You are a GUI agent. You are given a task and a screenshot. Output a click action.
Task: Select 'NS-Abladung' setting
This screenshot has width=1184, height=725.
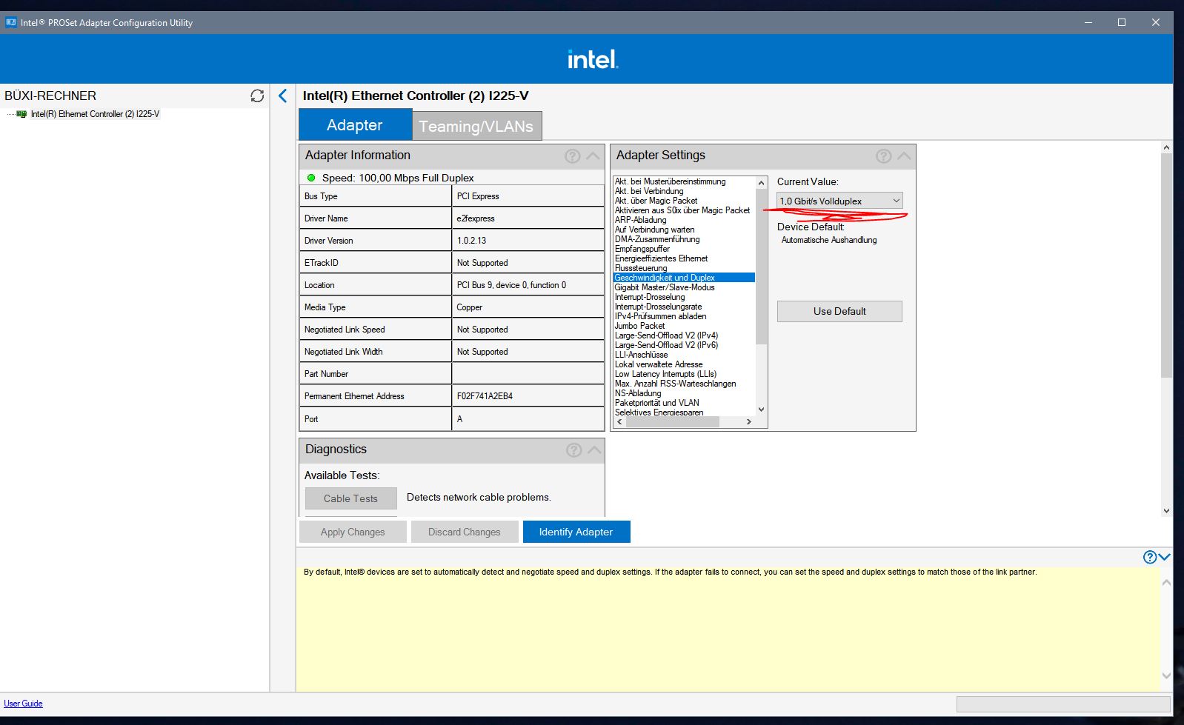coord(638,393)
